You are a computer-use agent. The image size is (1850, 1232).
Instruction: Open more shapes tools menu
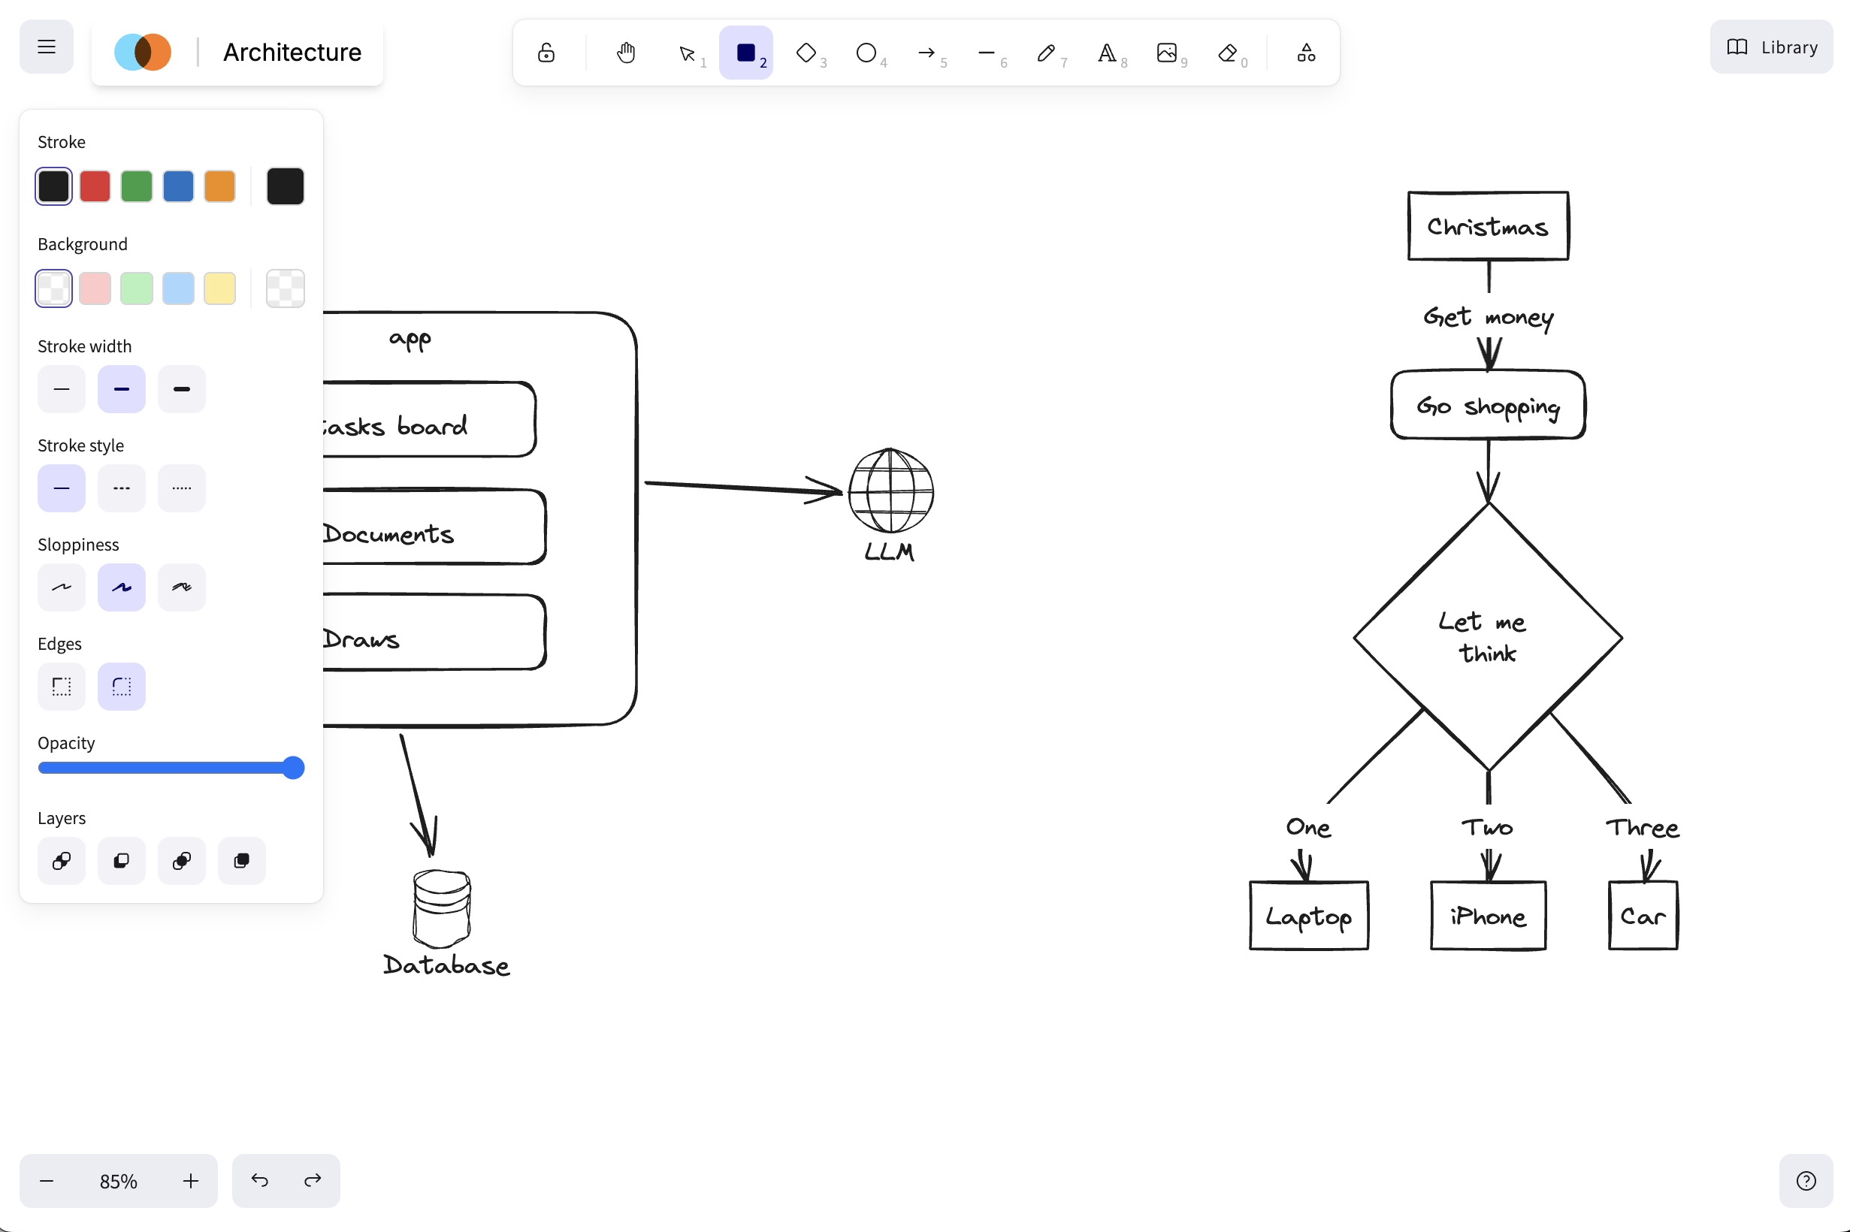pos(1306,53)
